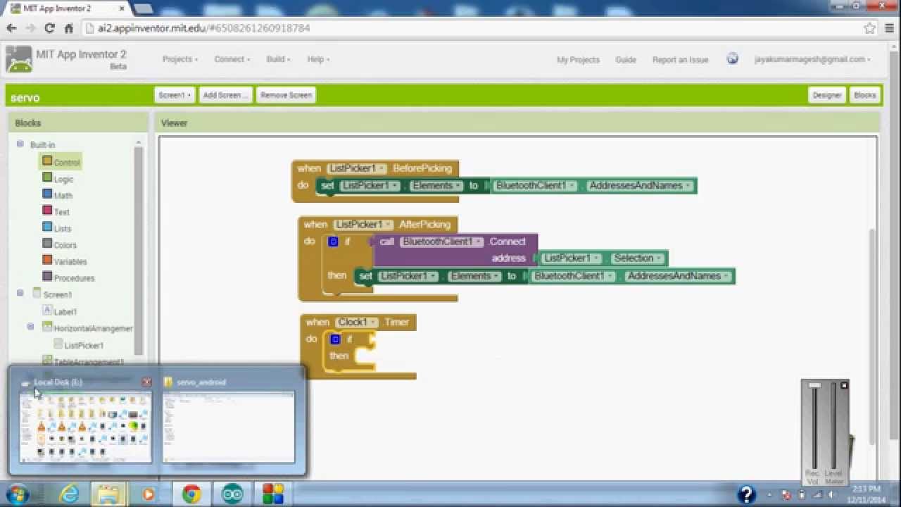Open the Colors blocks category
Image resolution: width=901 pixels, height=507 pixels.
tap(59, 244)
